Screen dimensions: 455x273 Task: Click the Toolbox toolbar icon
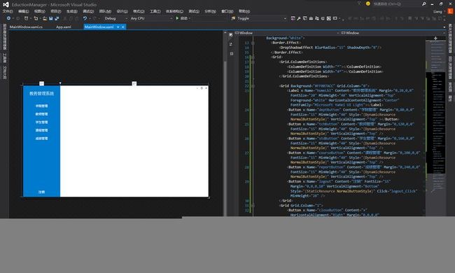click(x=311, y=18)
